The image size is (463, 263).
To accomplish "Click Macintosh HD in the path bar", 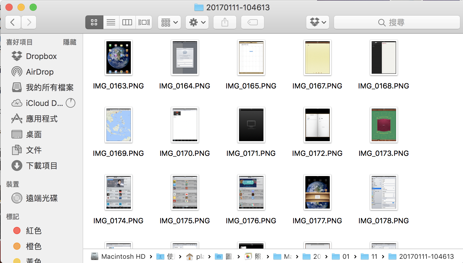I will [118, 256].
